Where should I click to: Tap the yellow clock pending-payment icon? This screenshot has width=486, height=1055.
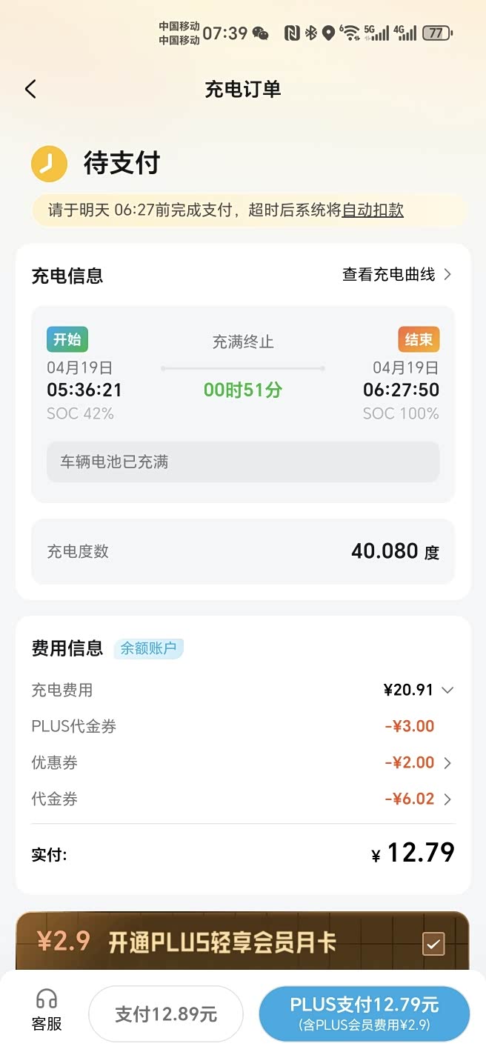coord(49,163)
